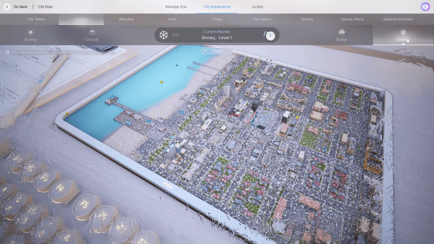Image resolution: width=434 pixels, height=244 pixels.
Task: Select the Sunny weather icon
Action: coord(30,32)
